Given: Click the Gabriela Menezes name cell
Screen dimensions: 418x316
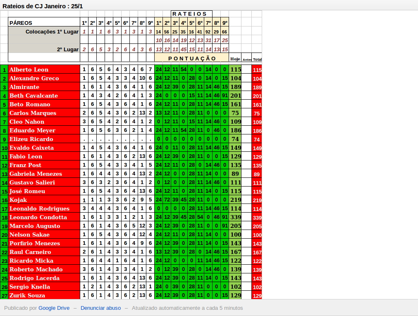Looking at the screenshot, I should [44, 174].
